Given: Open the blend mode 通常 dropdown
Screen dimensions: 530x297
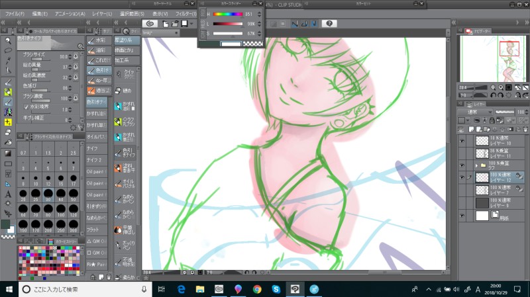Looking at the screenshot, I should [x=476, y=112].
